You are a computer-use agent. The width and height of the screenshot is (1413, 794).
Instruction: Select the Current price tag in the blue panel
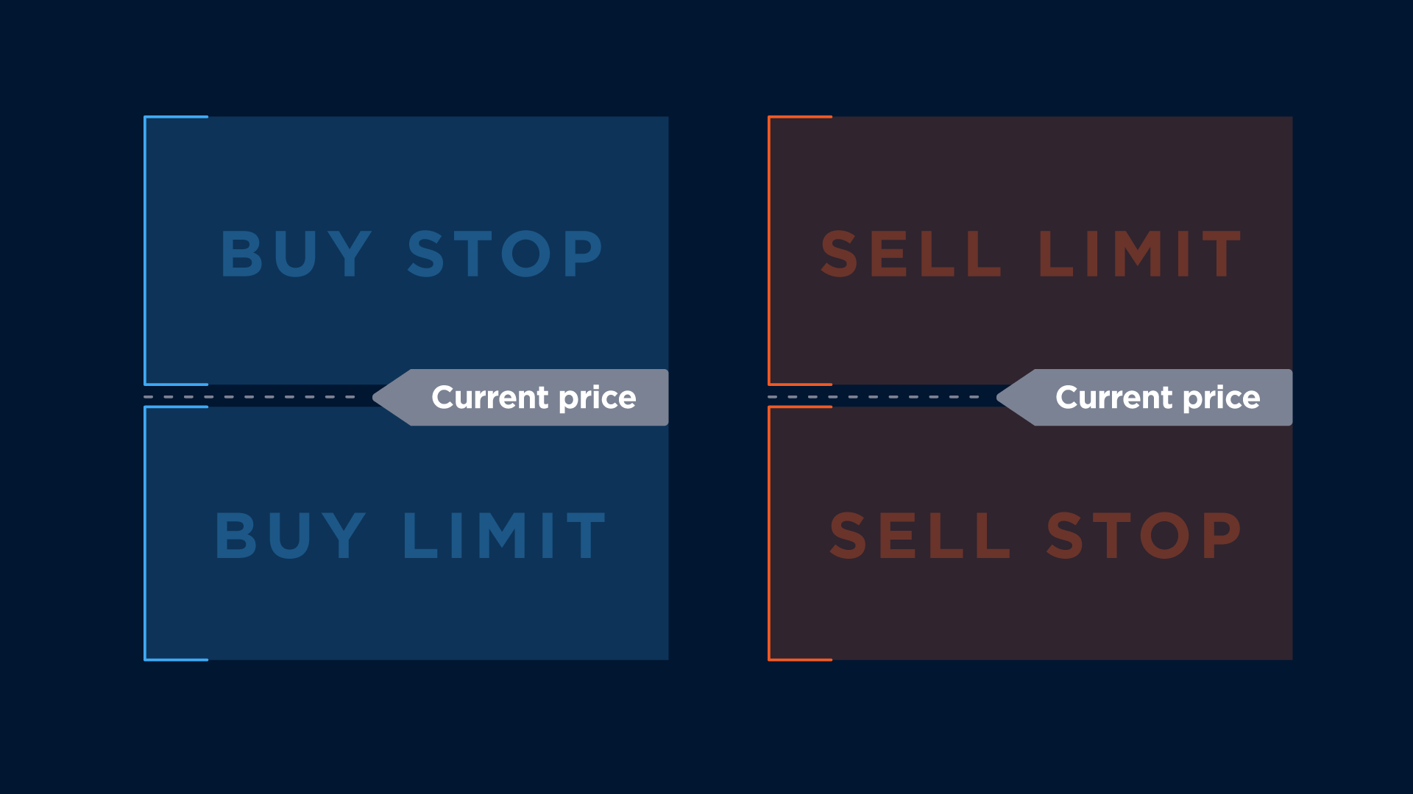[x=534, y=398]
